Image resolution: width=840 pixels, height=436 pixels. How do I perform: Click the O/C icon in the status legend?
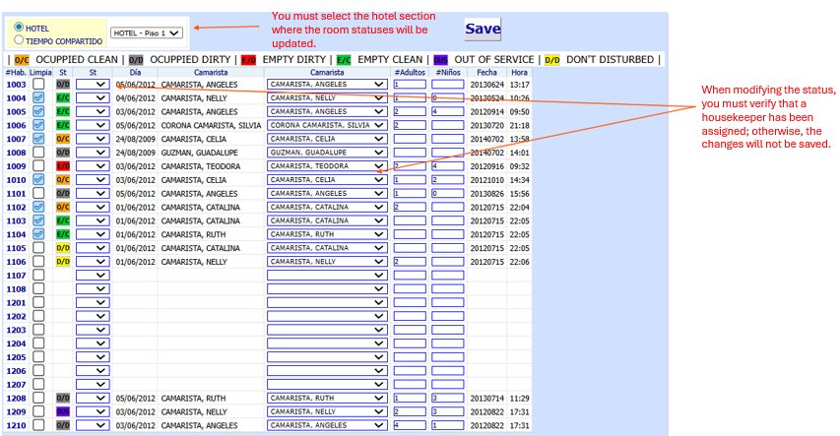22,60
